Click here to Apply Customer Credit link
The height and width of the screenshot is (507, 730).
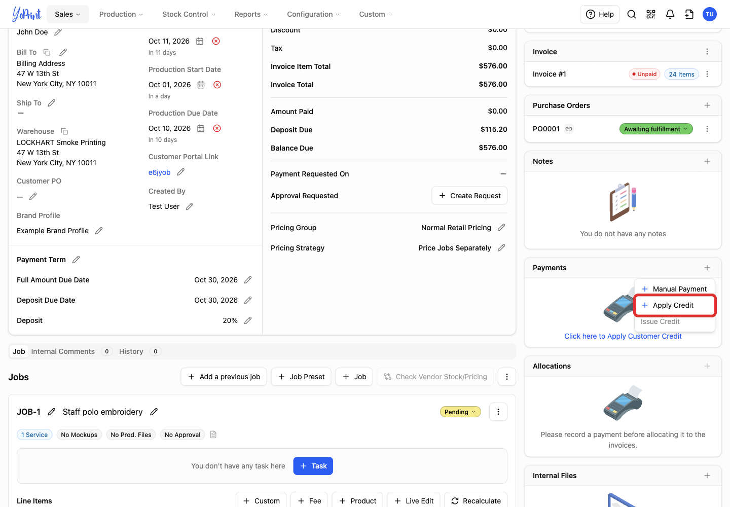tap(623, 336)
